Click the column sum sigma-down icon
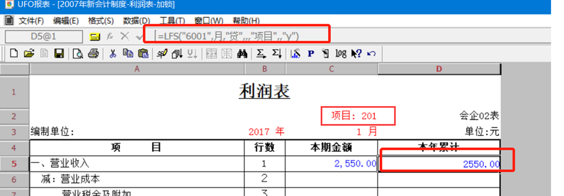 [x=276, y=54]
